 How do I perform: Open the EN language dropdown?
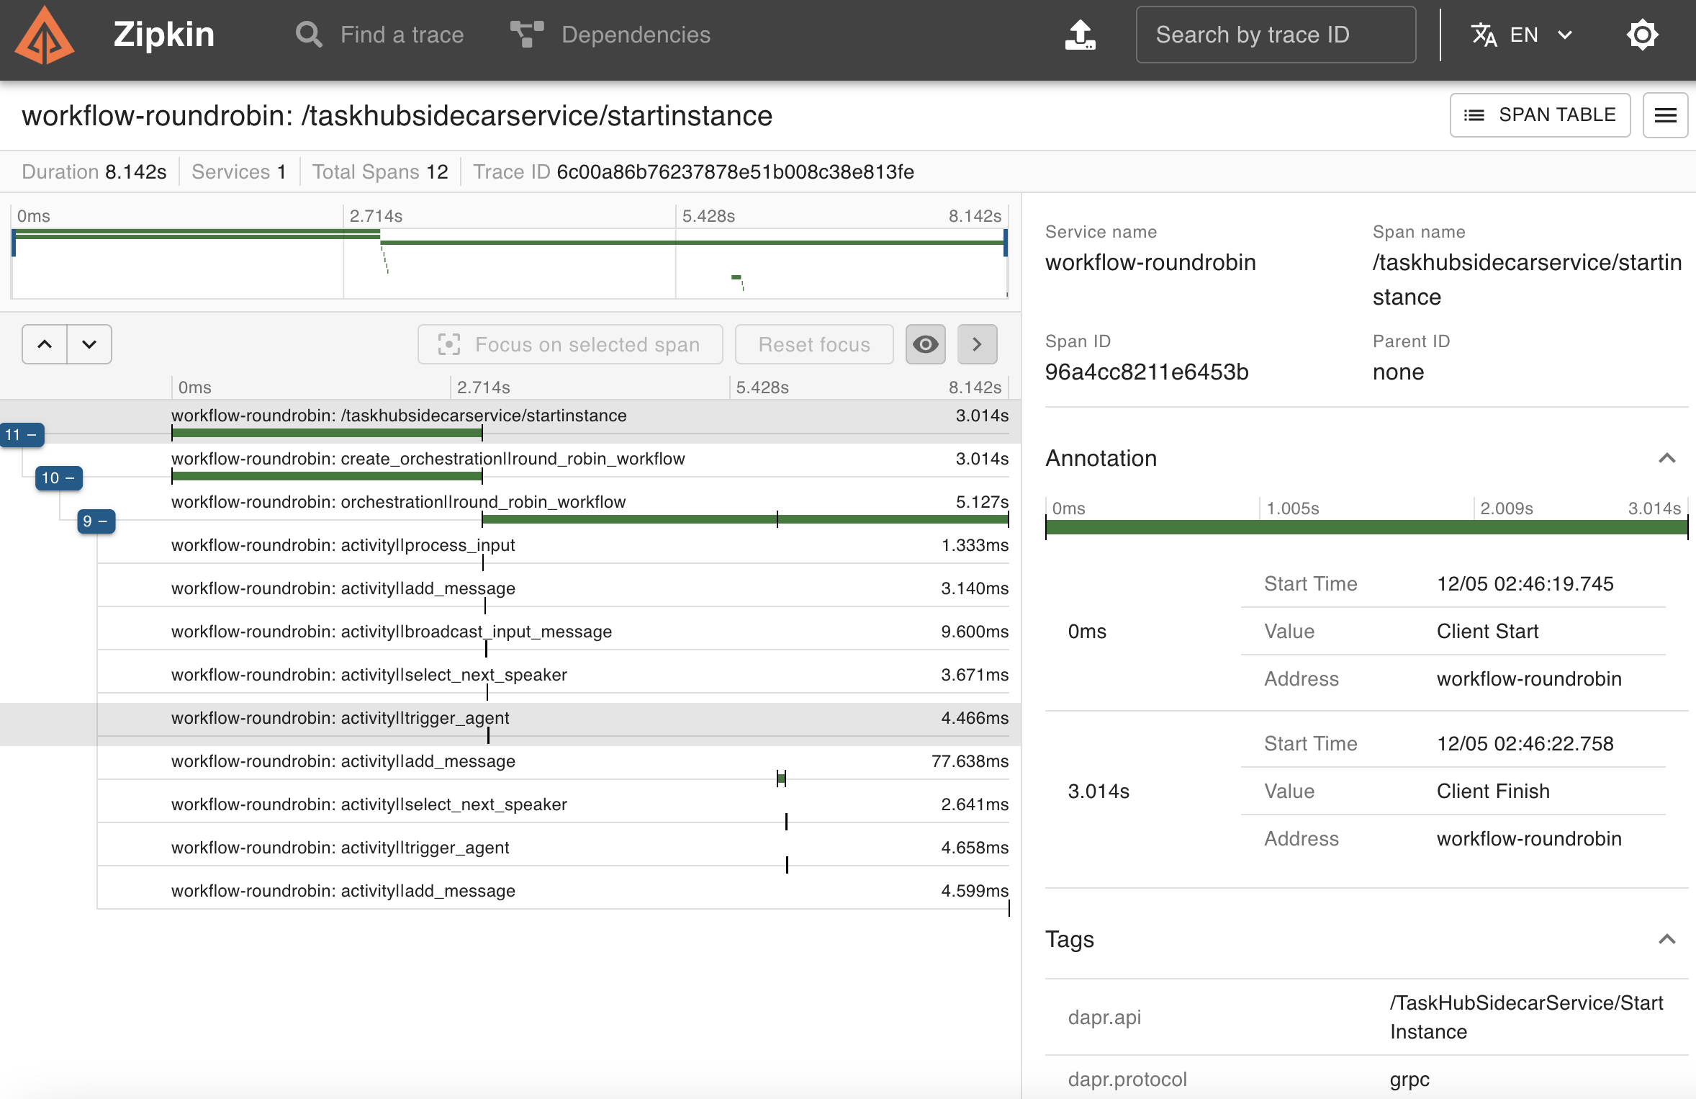1522,35
